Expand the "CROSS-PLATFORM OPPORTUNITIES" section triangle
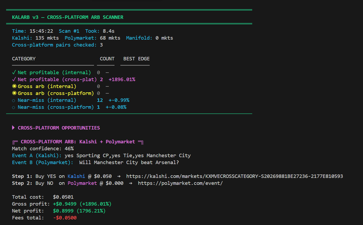Image resolution: width=363 pixels, height=225 pixels. (x=13, y=128)
